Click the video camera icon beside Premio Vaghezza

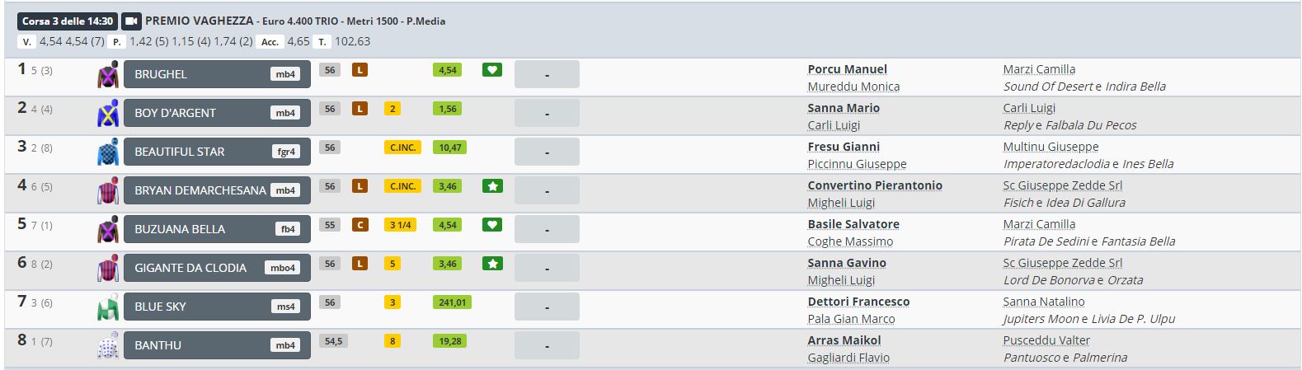pos(131,21)
